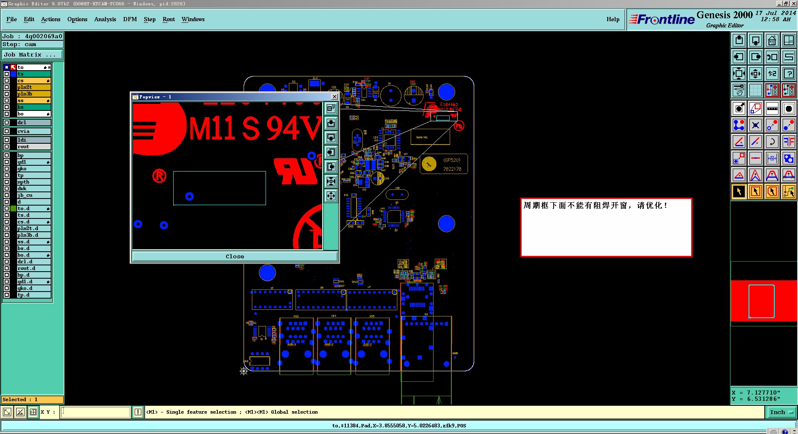The height and width of the screenshot is (434, 798).
Task: Click Popview pan left icon
Action: 331,152
